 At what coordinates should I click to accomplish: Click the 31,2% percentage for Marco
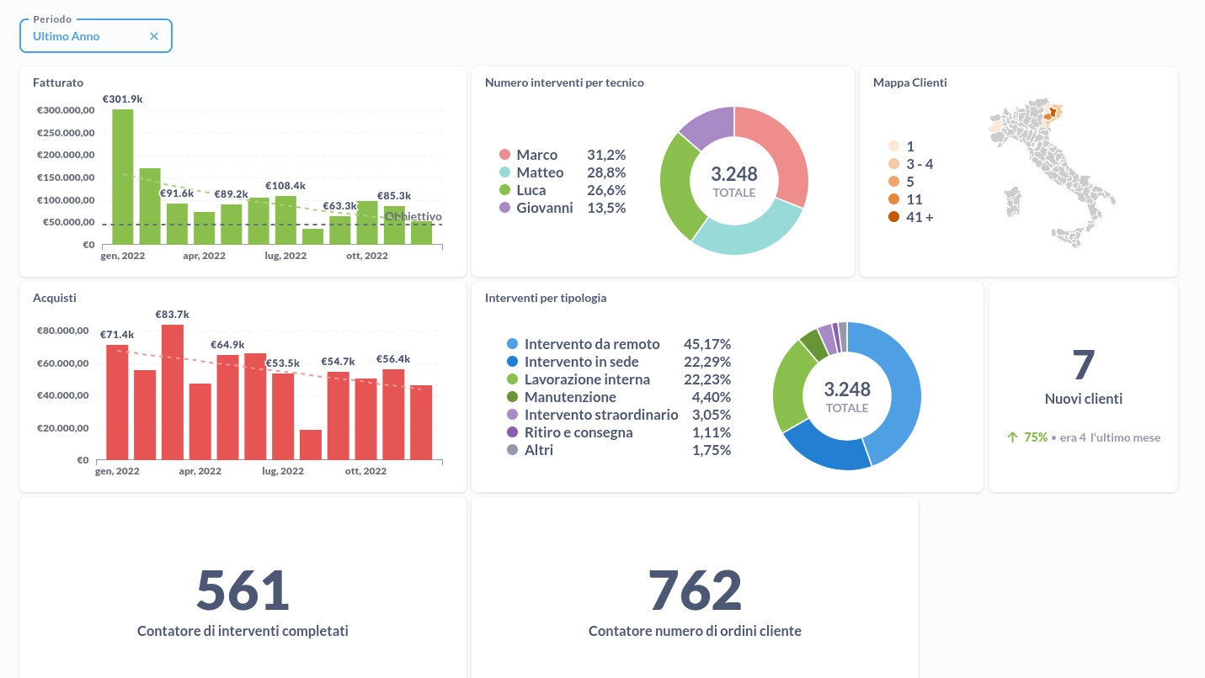click(606, 155)
